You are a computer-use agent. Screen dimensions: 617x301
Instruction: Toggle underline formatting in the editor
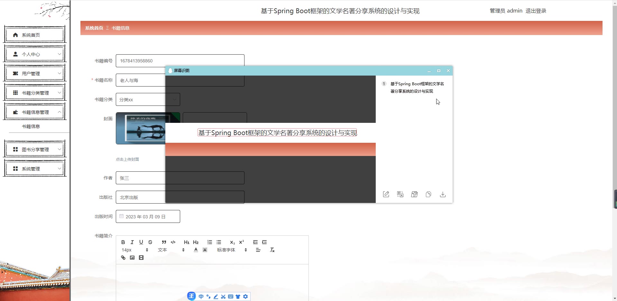[141, 242]
